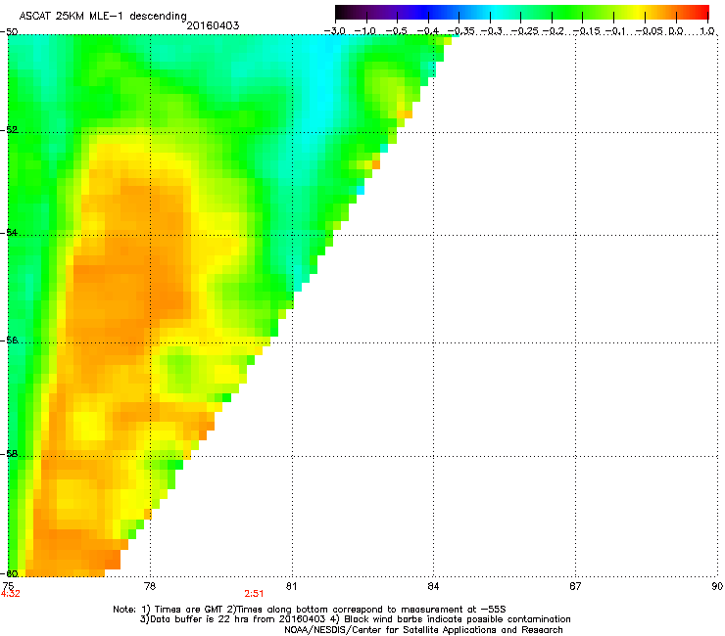Click the -1.0 color bar label
This screenshot has width=725, height=636.
point(364,31)
